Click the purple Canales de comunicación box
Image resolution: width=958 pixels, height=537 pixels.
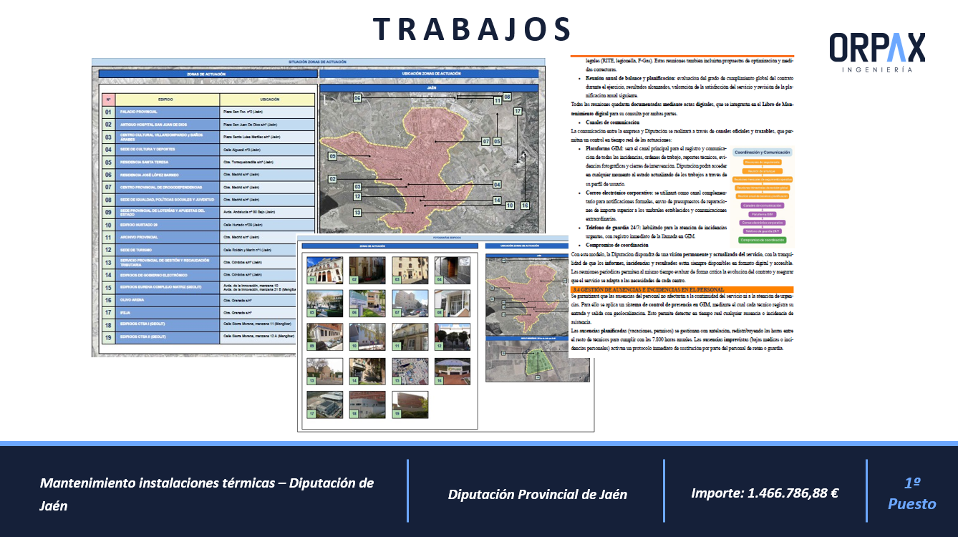(762, 205)
